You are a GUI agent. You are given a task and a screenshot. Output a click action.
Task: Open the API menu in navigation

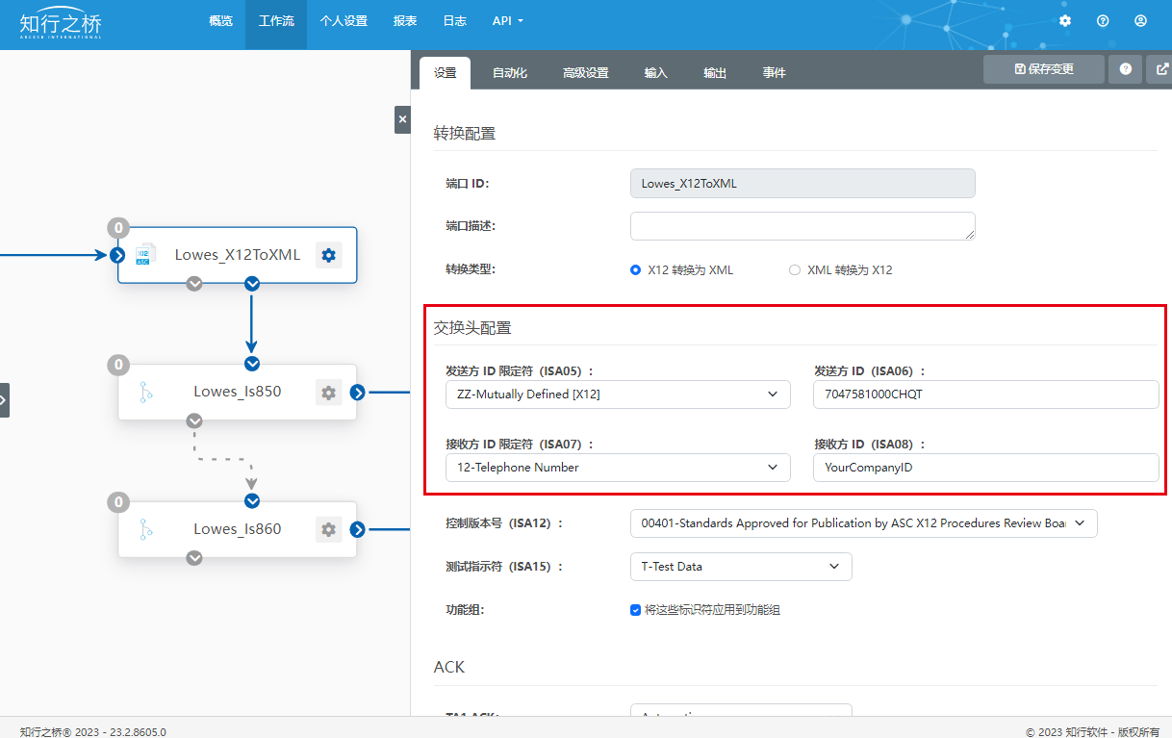(x=507, y=21)
